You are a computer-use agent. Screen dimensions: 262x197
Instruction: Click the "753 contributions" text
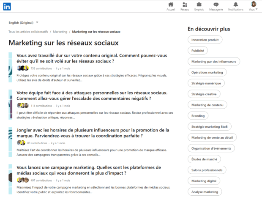pos(41,68)
